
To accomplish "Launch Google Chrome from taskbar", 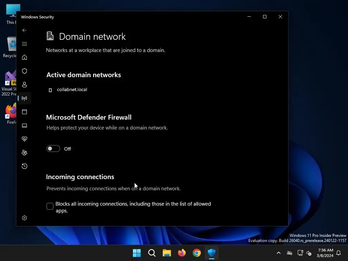I will coord(197,253).
